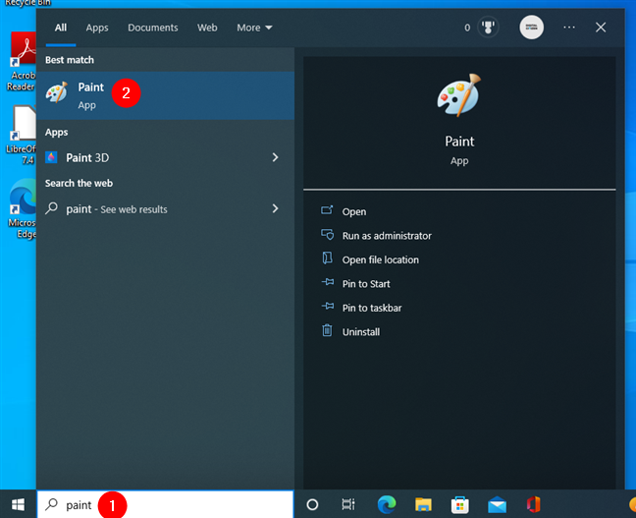Click the large Paint icon in preview pane
Viewport: 636px width, 518px height.
coord(459,96)
